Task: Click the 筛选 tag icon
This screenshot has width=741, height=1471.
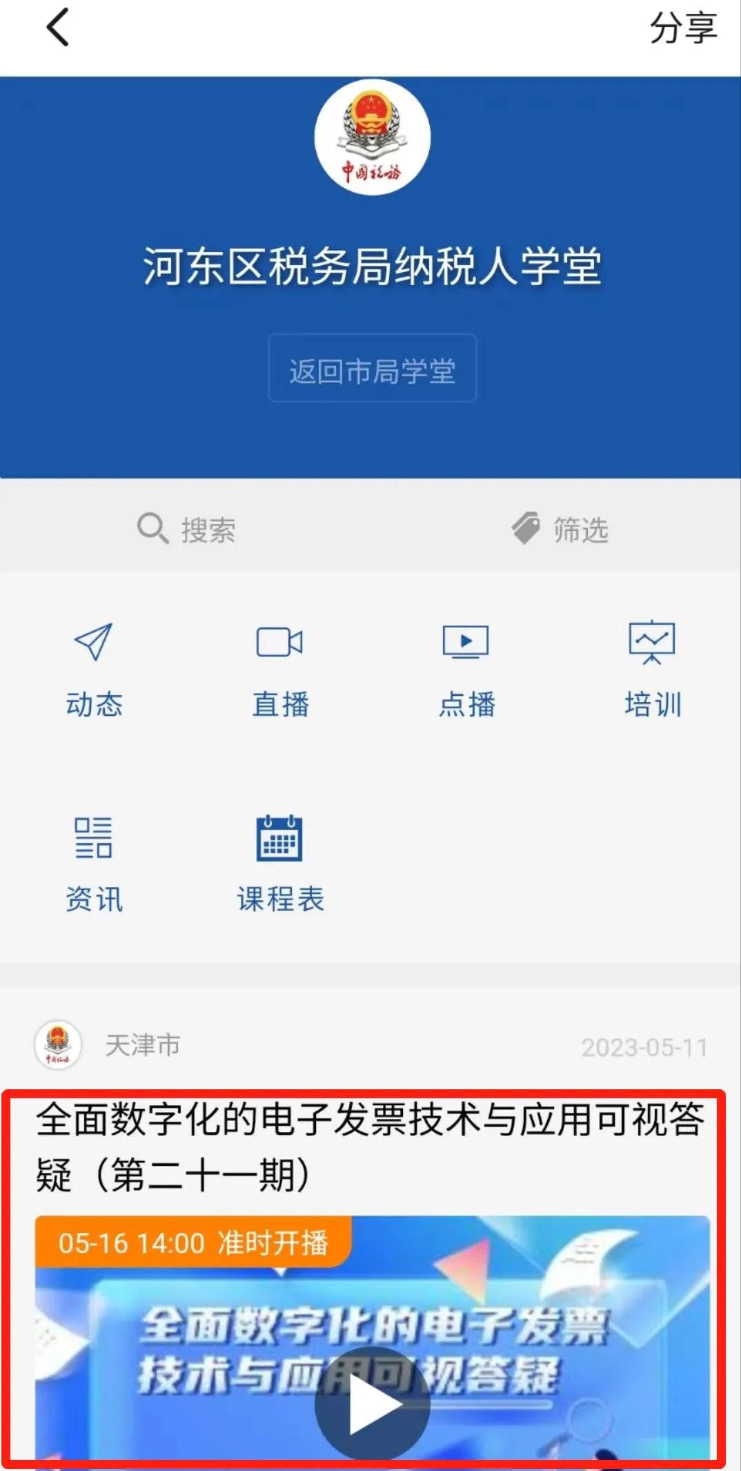Action: pyautogui.click(x=526, y=529)
